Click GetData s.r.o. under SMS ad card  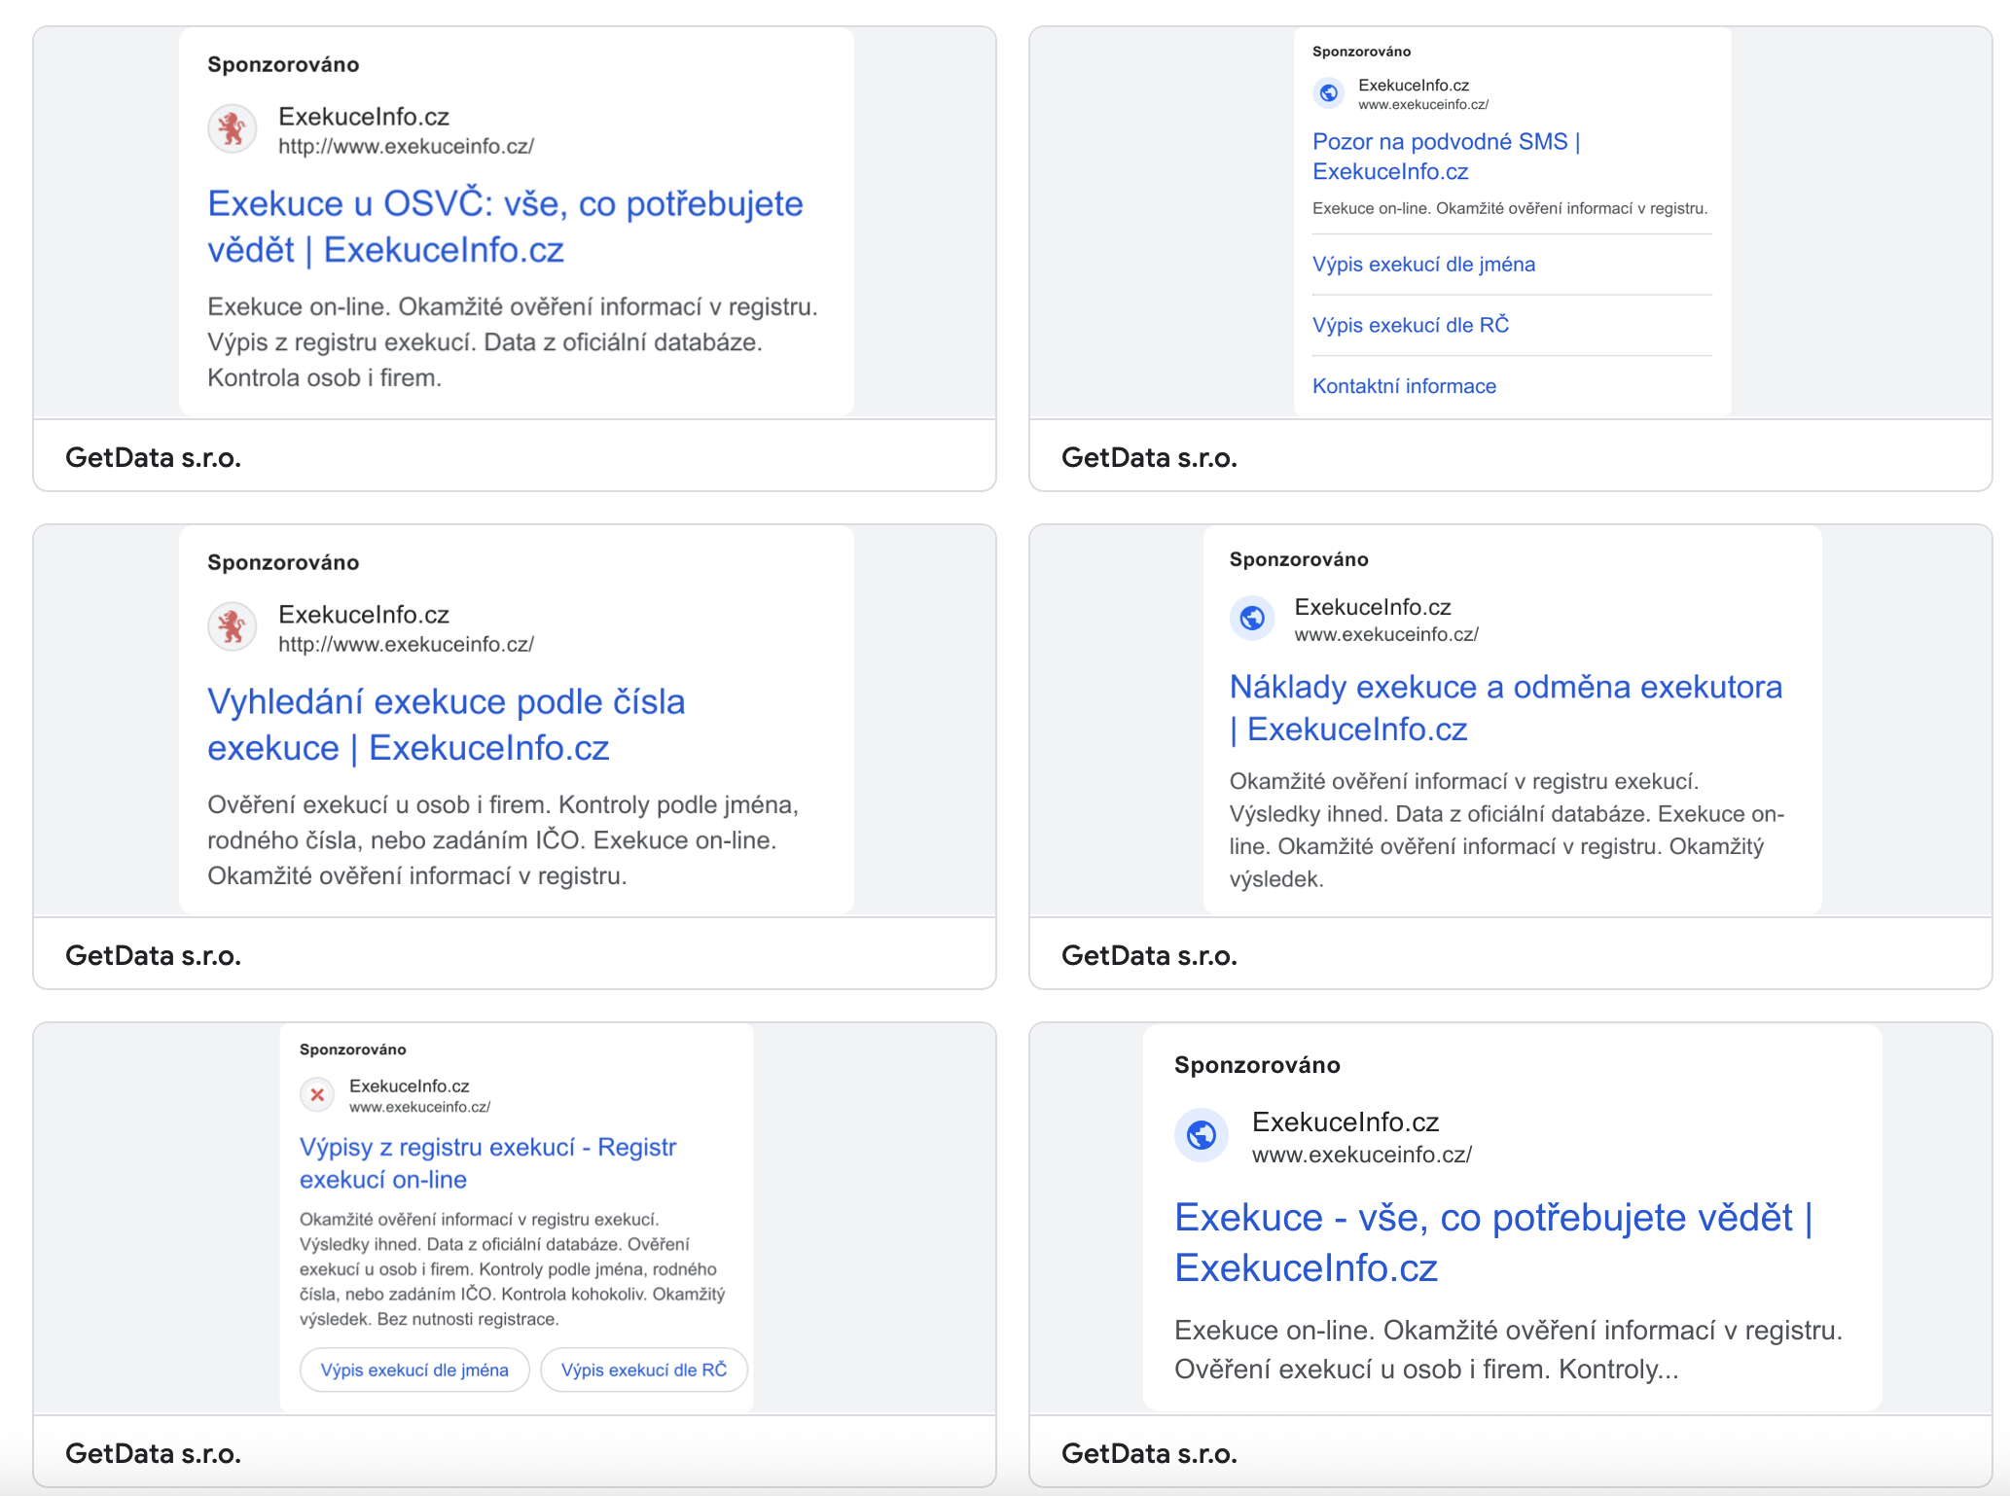click(x=1150, y=457)
